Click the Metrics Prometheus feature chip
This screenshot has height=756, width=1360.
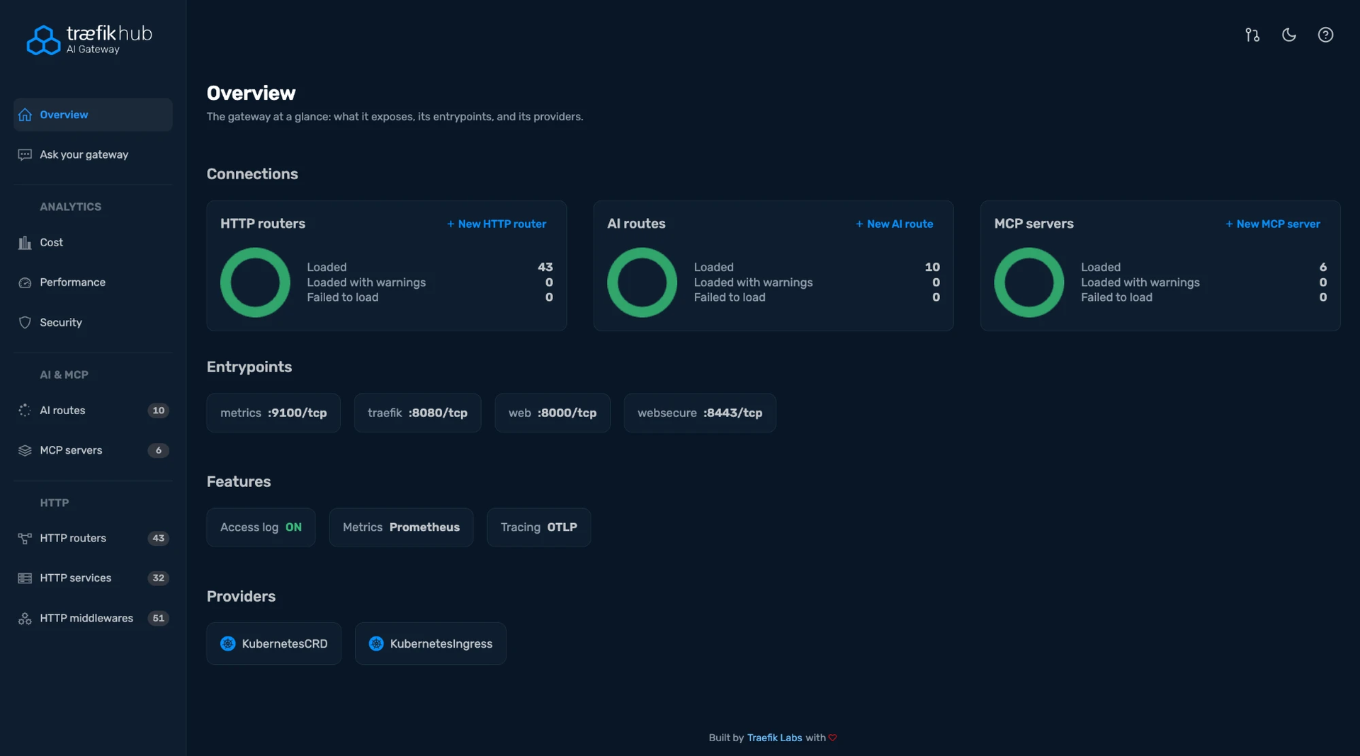click(401, 527)
